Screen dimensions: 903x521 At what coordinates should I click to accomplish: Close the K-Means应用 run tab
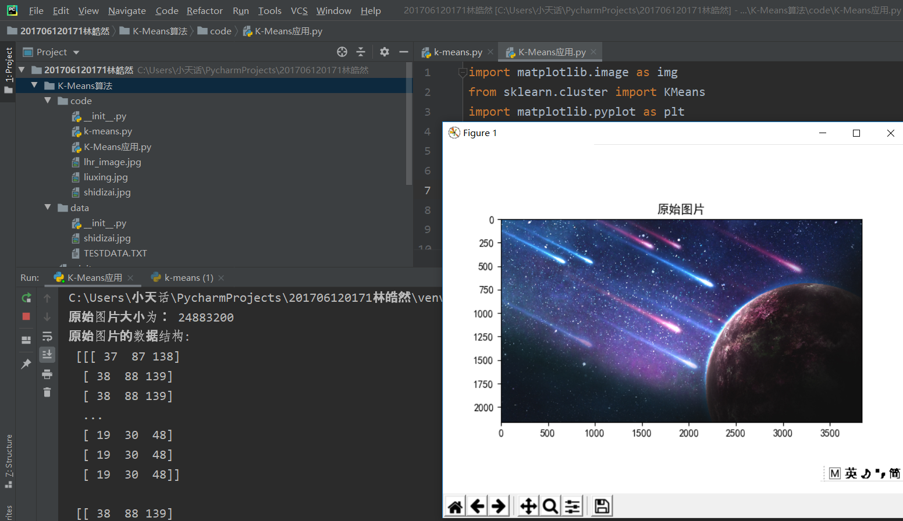tap(130, 278)
